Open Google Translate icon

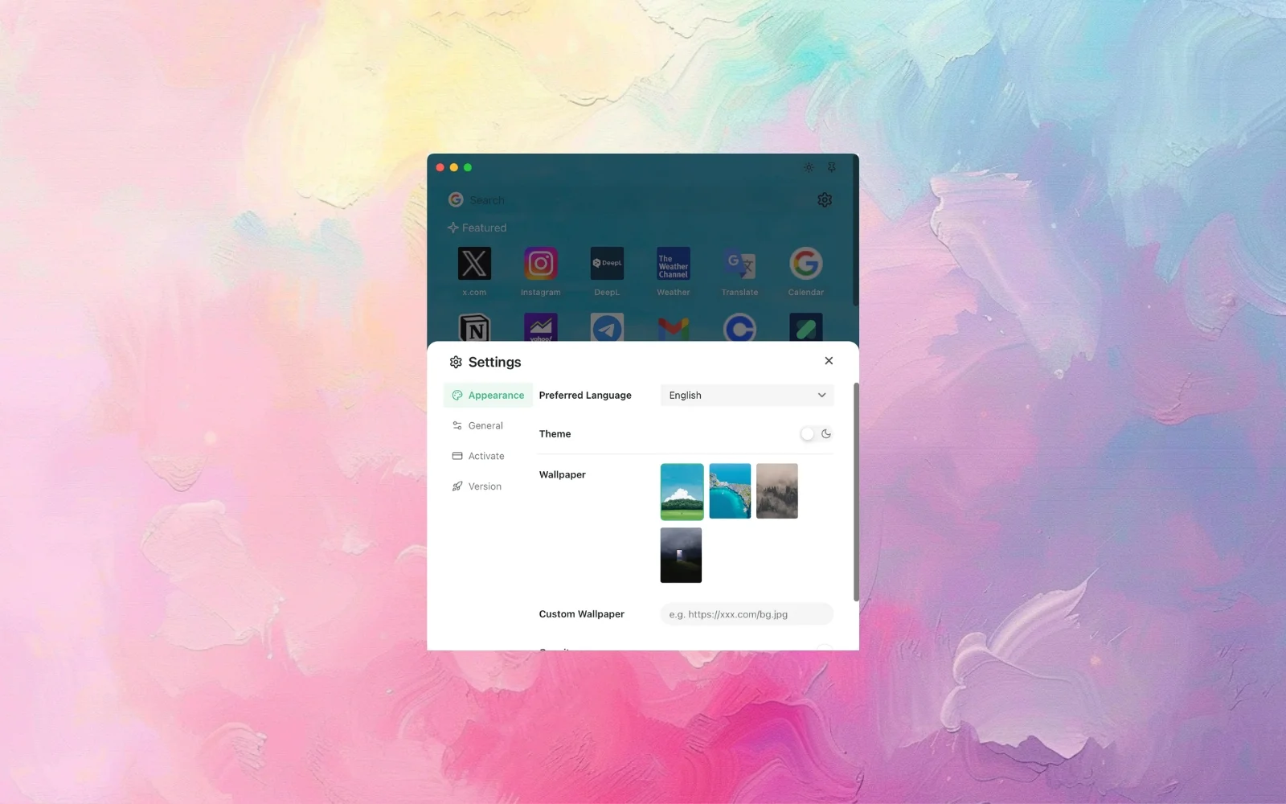click(739, 264)
